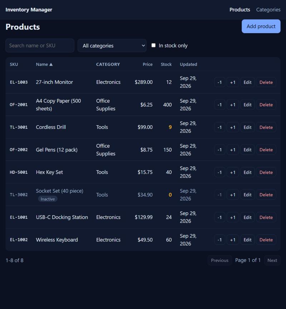Decrease stock for Cordless Drill

(220, 127)
